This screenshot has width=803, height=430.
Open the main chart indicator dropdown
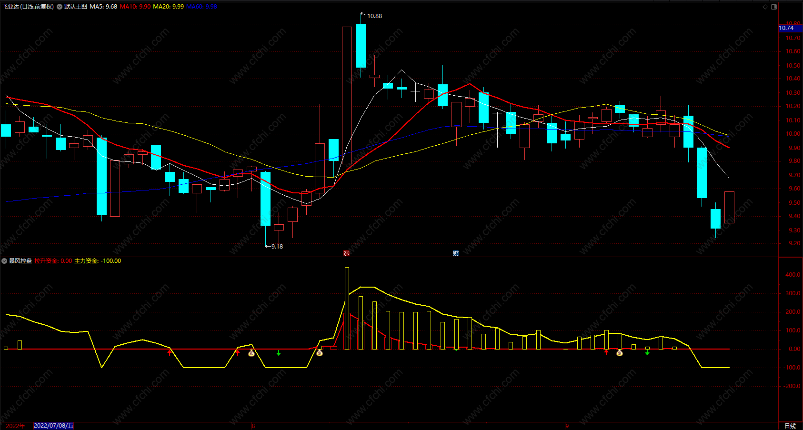[x=60, y=7]
